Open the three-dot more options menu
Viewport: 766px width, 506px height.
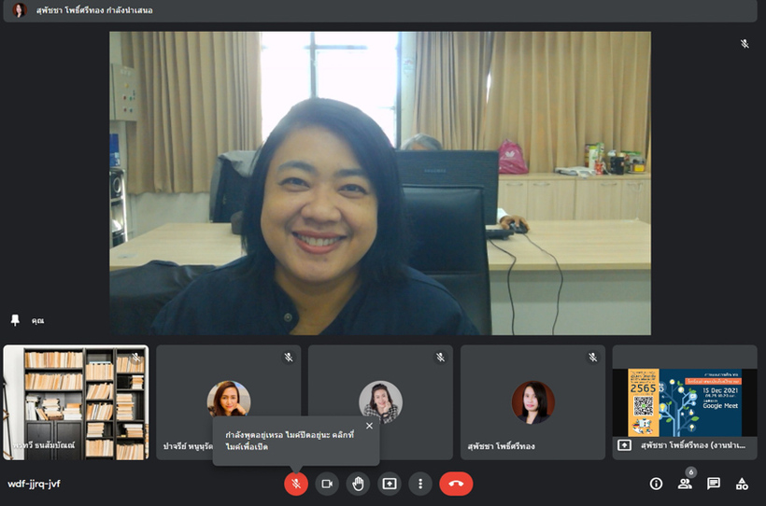coord(420,484)
